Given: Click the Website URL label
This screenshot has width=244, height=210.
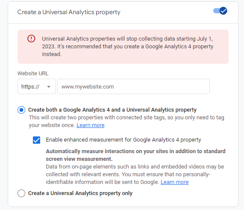Looking at the screenshot, I should (x=33, y=73).
